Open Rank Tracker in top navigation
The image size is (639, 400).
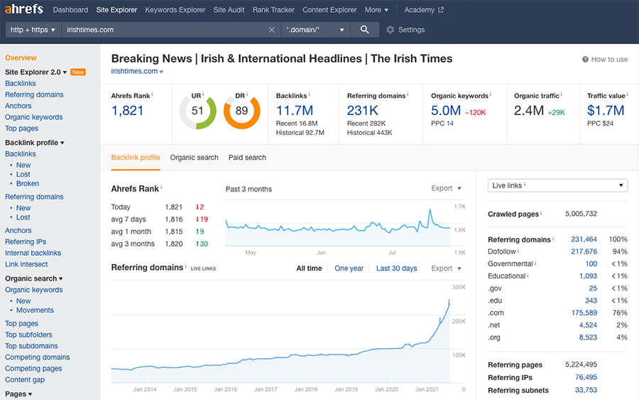pos(273,10)
